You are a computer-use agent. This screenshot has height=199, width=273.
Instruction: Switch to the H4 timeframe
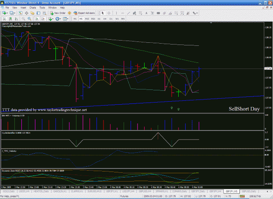[105, 19]
